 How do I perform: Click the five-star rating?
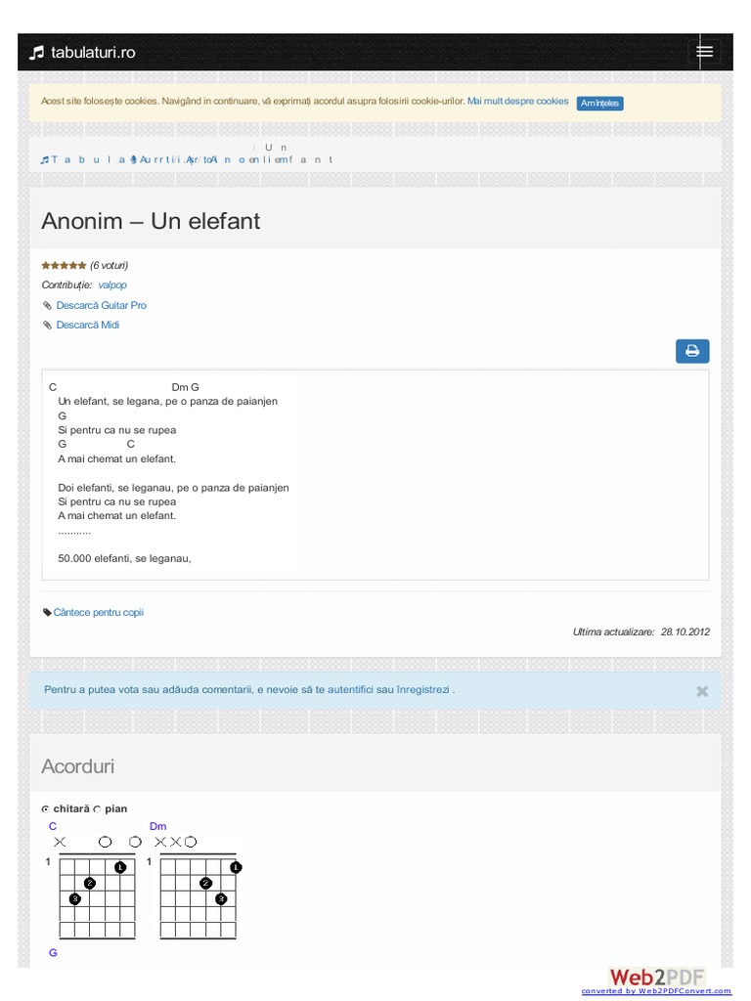tap(64, 265)
